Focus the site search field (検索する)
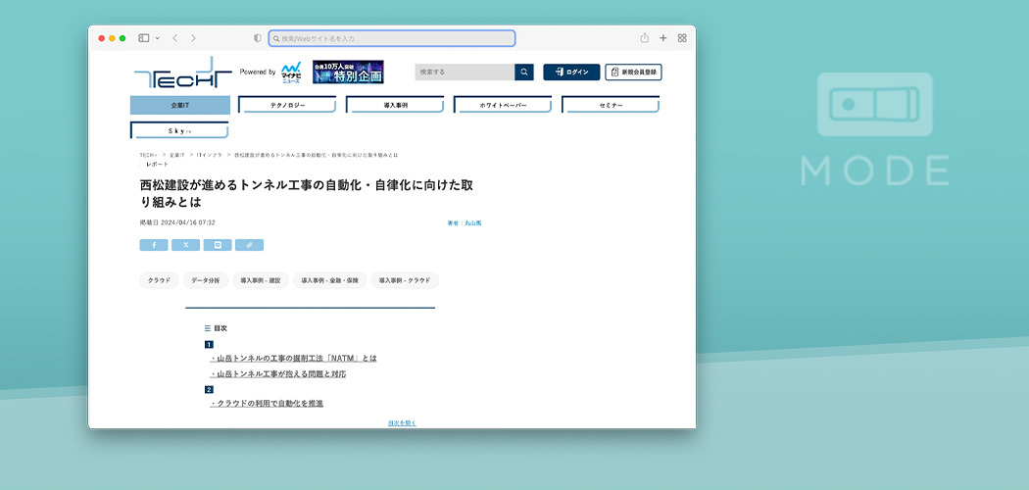This screenshot has height=490, width=1029. [x=465, y=72]
